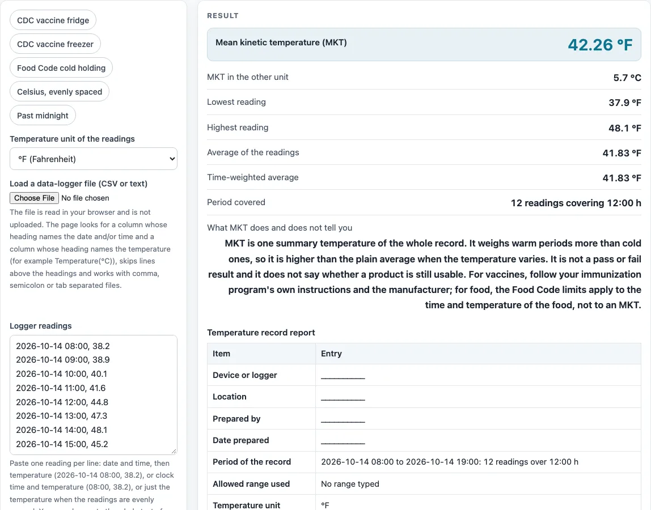Screen dimensions: 651x510
Task: Click the logger line '2026-10-14 10:00, 40.1'
Action: (x=61, y=374)
